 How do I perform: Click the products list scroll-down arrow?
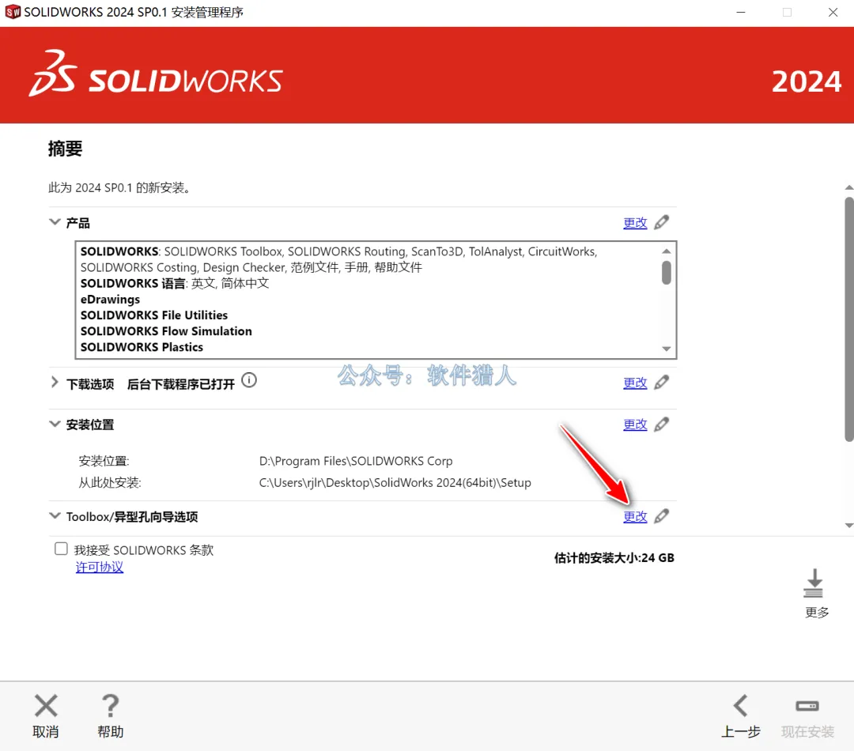pyautogui.click(x=666, y=349)
